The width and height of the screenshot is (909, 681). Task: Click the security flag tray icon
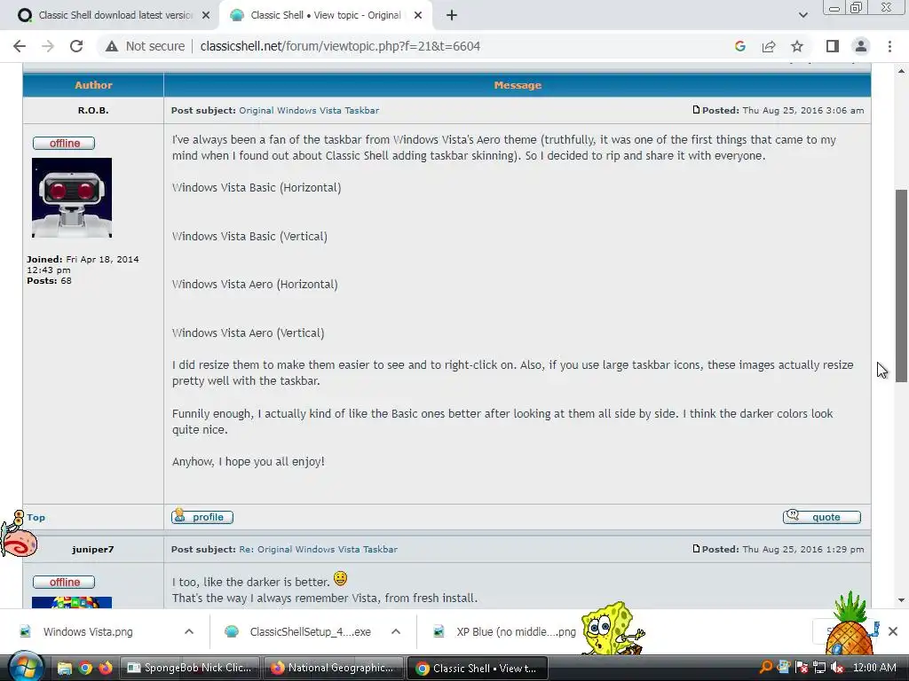tap(802, 668)
